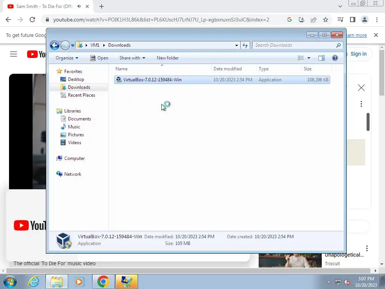Image resolution: width=385 pixels, height=289 pixels.
Task: Open Chrome tab search chevron
Action: [340, 7]
